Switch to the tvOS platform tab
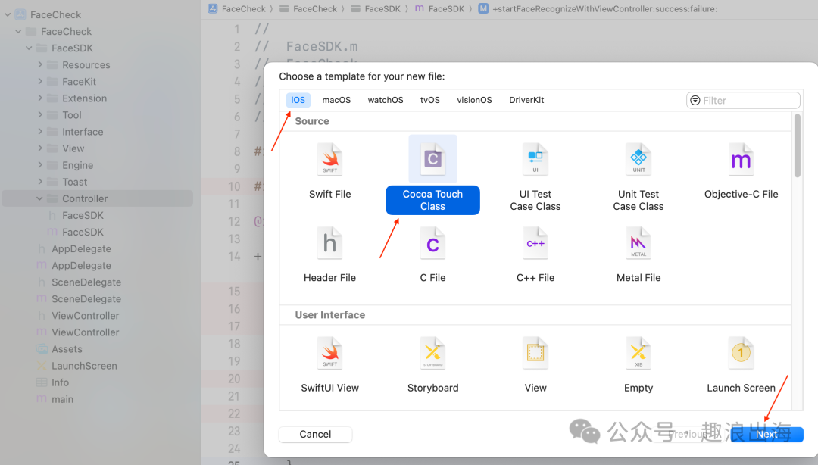 click(x=430, y=100)
